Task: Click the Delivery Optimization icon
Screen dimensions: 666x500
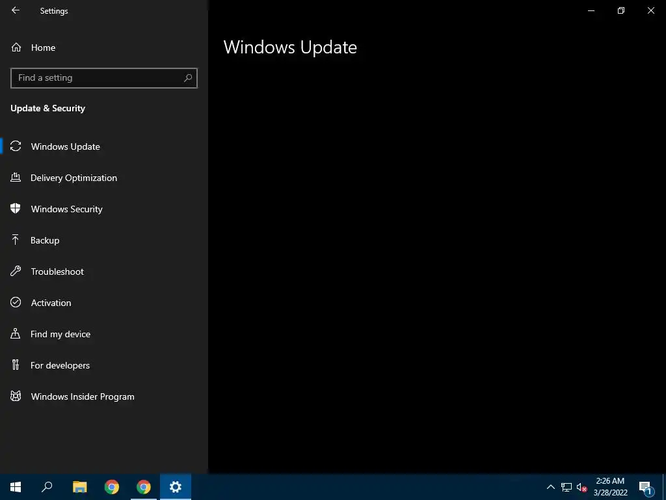Action: (16, 177)
